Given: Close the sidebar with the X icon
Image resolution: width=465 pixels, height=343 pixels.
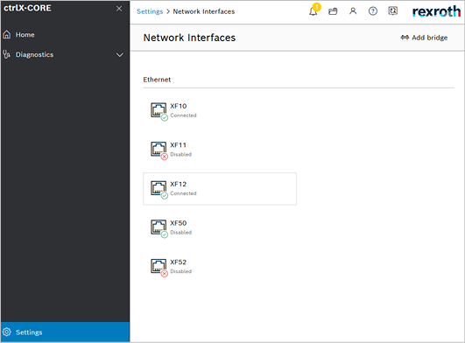Looking at the screenshot, I should click(119, 9).
